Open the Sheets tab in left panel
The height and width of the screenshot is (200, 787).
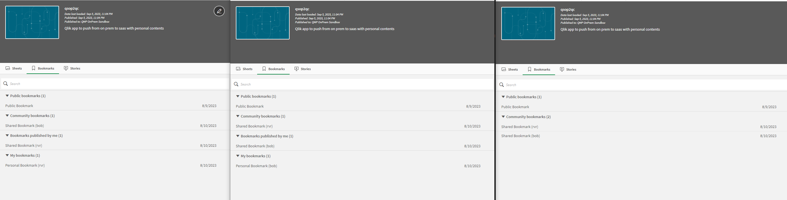14,68
